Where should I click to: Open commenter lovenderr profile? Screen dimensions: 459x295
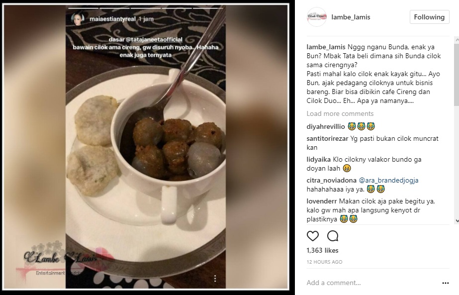(x=322, y=201)
